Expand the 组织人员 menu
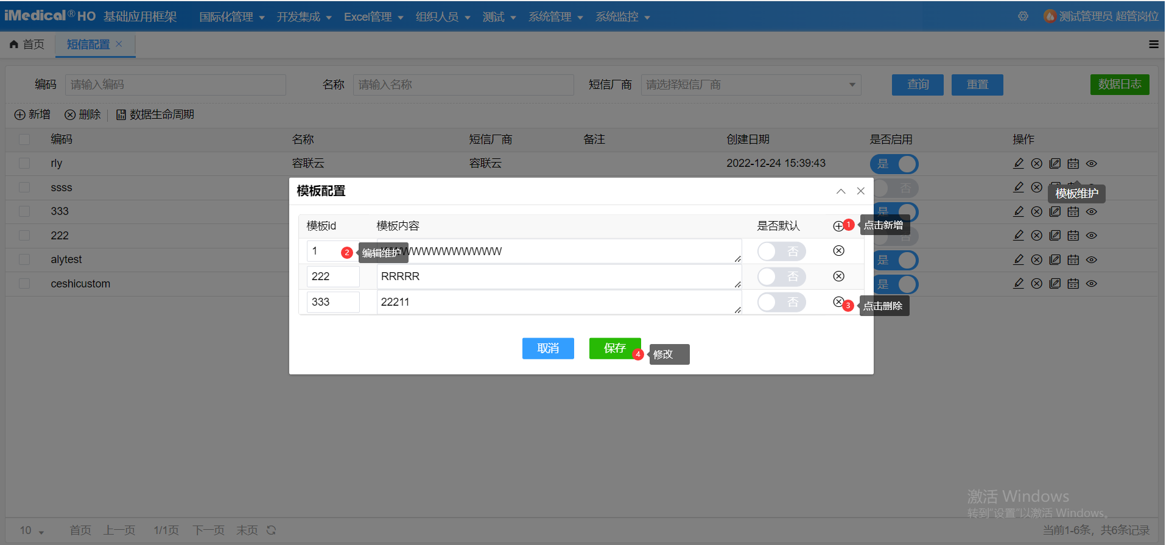Screen dimensions: 1169x545 pos(443,17)
